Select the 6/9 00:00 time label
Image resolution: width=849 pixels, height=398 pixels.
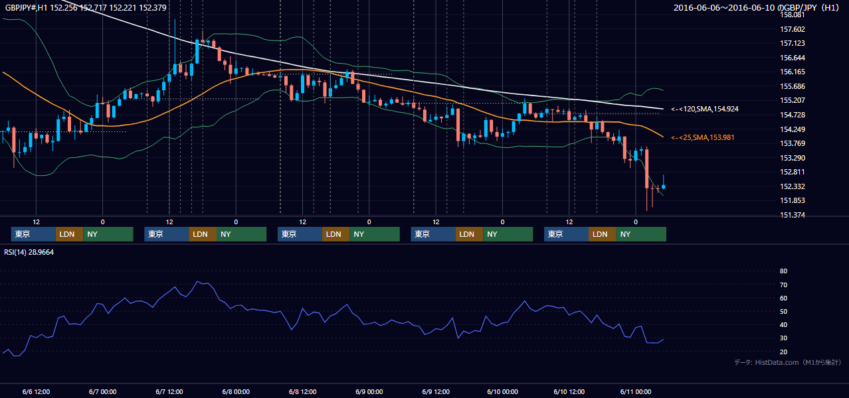(x=369, y=392)
